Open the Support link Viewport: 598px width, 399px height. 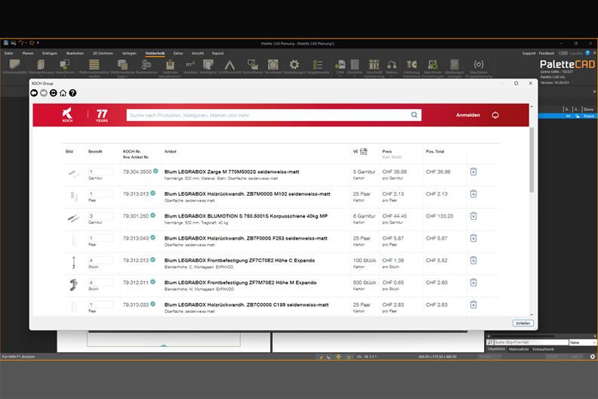point(529,54)
